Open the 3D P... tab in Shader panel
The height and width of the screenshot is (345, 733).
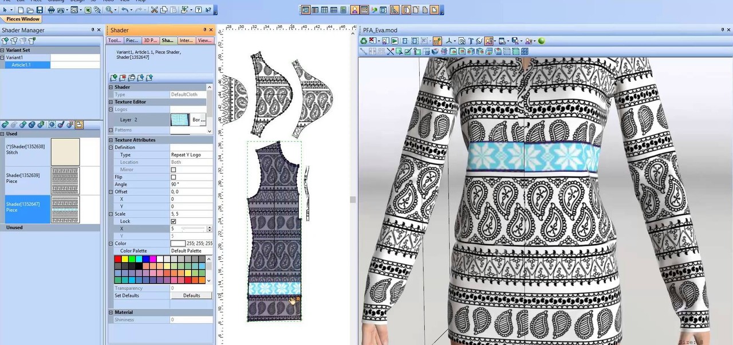pos(150,41)
